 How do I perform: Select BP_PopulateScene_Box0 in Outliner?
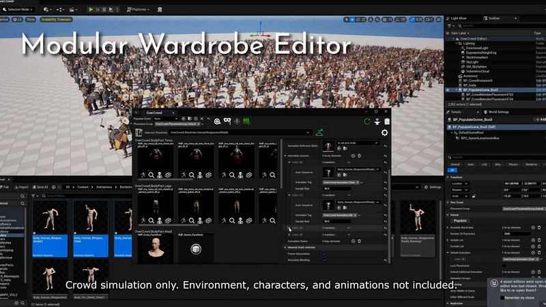point(481,89)
